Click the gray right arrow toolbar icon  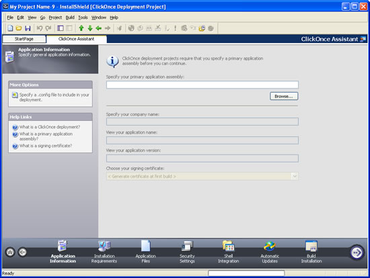pos(108,28)
